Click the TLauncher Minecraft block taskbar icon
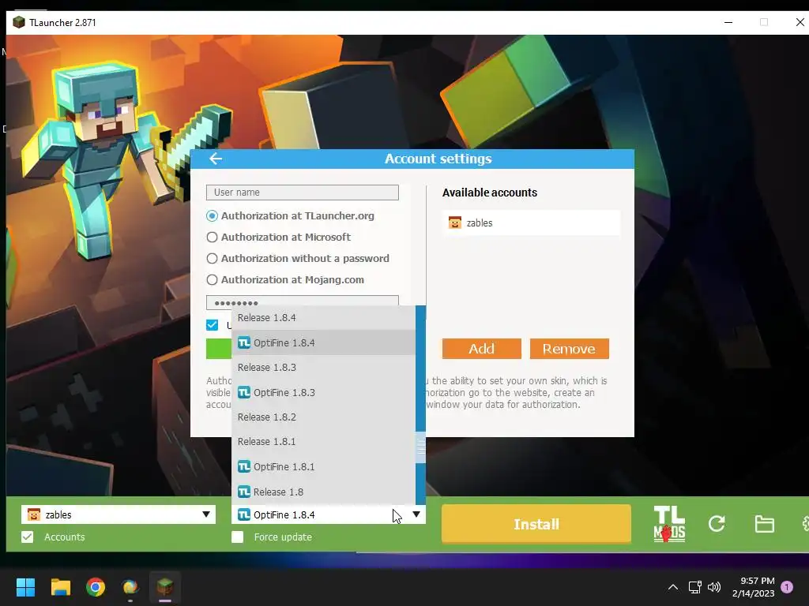 point(165,586)
